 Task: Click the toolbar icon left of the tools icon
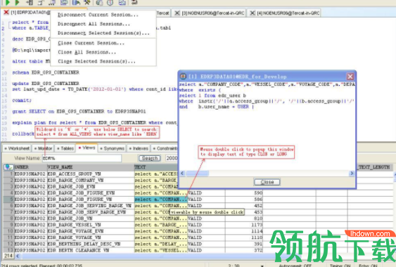tap(76, 3)
